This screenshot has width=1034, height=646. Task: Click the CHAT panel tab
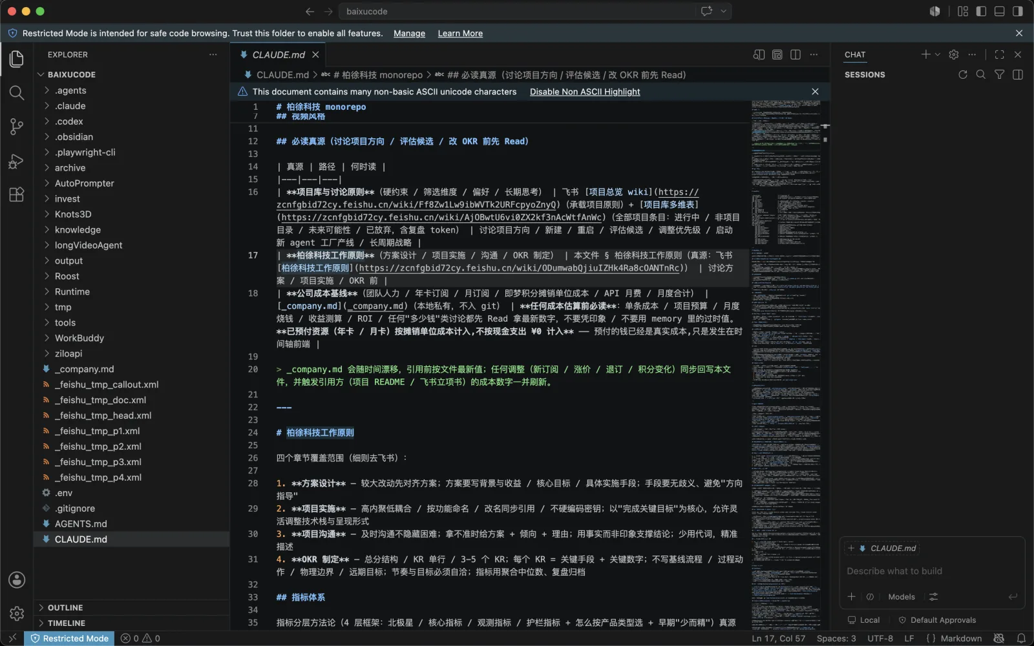pyautogui.click(x=855, y=55)
